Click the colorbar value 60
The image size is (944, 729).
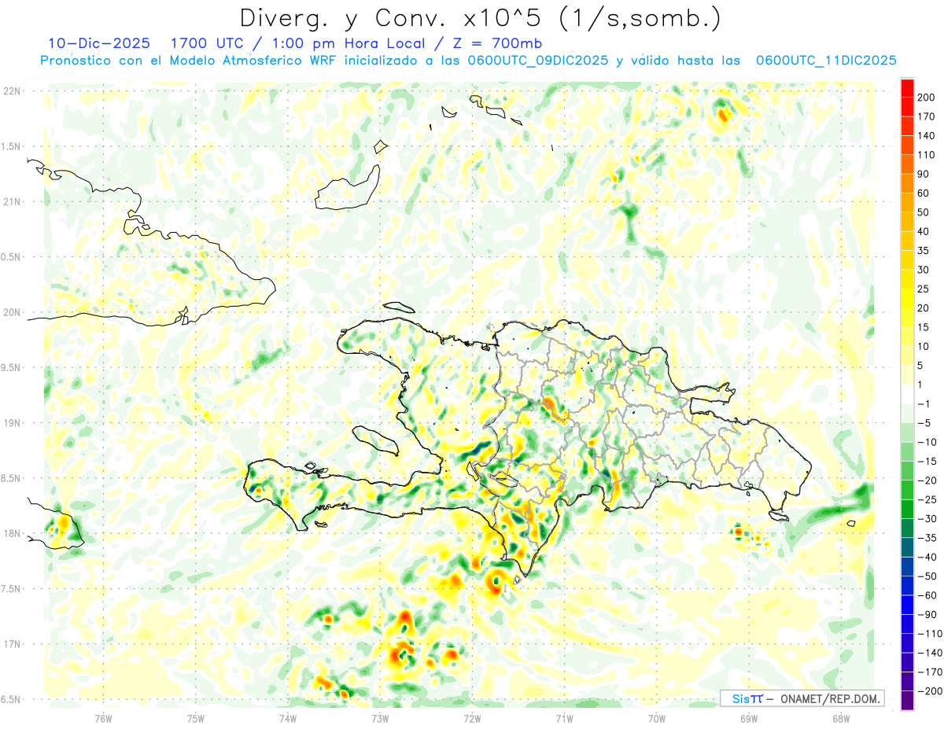pyautogui.click(x=924, y=193)
